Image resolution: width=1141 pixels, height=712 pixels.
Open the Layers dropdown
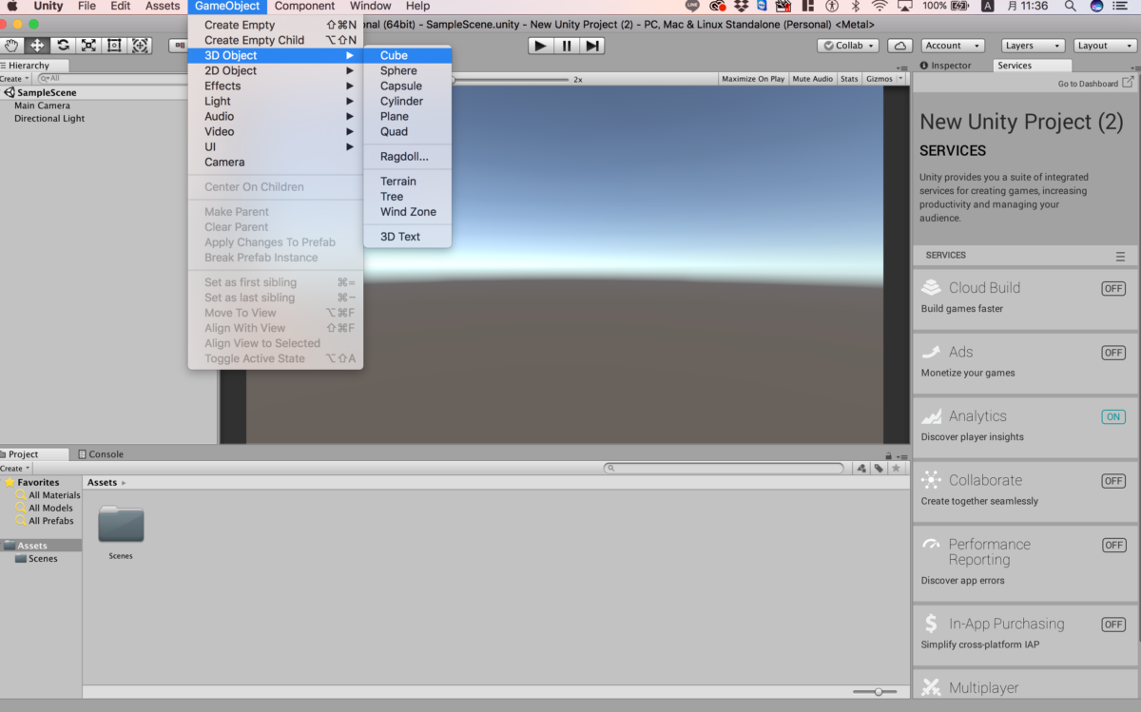pyautogui.click(x=1033, y=46)
